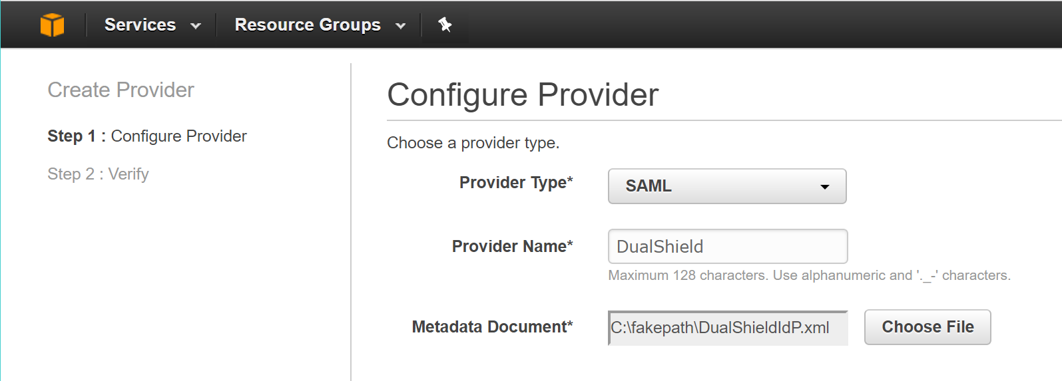Focus the Provider Name DualShield field

click(727, 247)
